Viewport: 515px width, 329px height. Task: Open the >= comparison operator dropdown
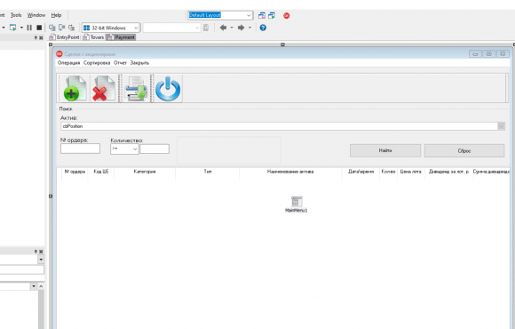(x=124, y=149)
